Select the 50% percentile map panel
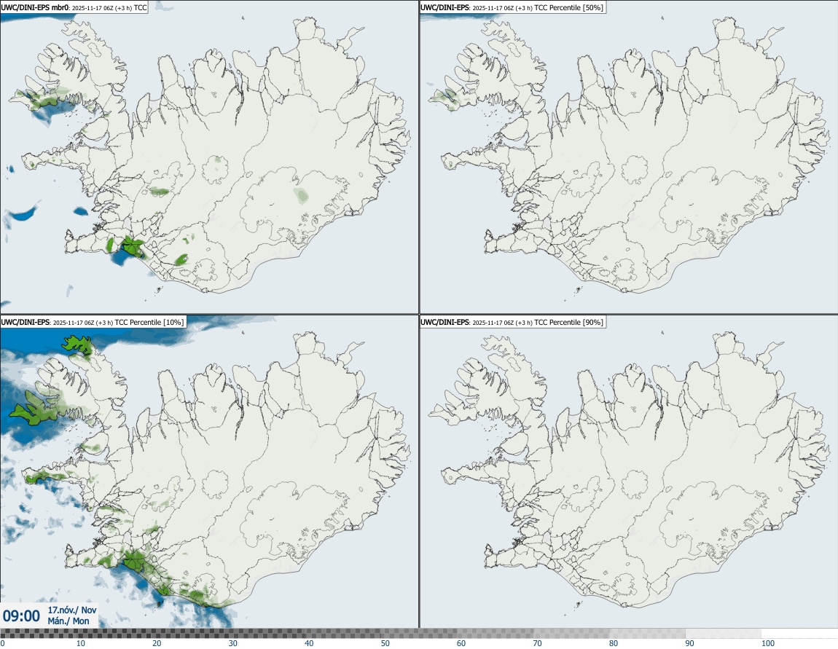 coord(628,157)
